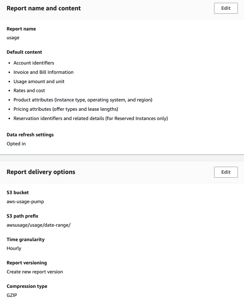Click the 'Create new report version' text
The width and height of the screenshot is (244, 300).
tap(35, 272)
